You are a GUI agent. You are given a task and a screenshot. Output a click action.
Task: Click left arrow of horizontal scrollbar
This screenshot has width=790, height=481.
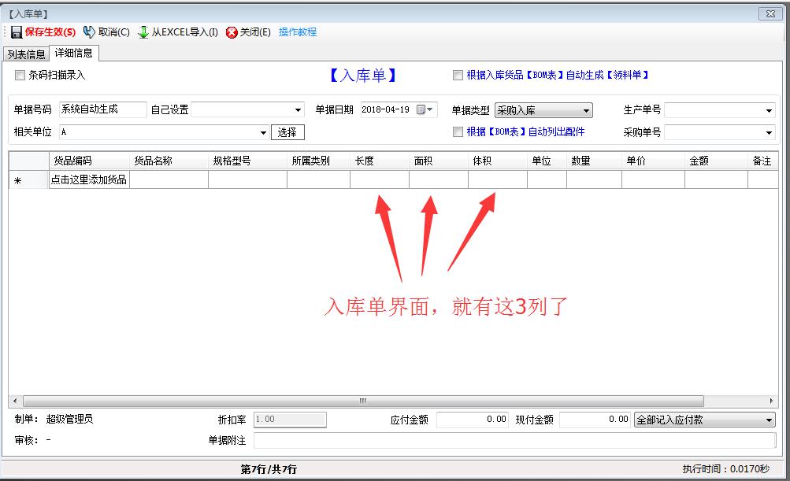pyautogui.click(x=15, y=401)
